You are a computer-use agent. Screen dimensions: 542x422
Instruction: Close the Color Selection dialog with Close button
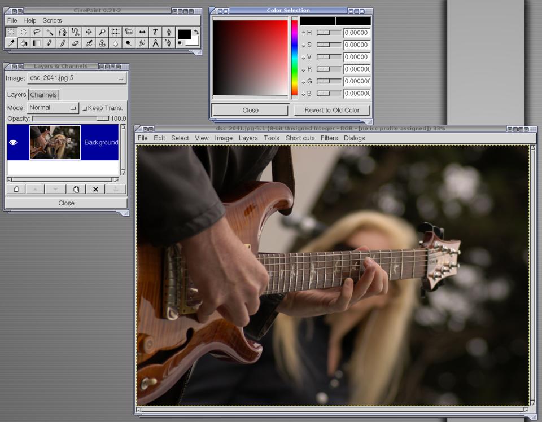point(250,110)
